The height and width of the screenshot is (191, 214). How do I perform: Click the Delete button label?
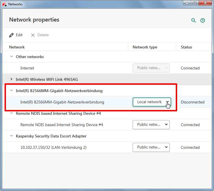coord(43,35)
